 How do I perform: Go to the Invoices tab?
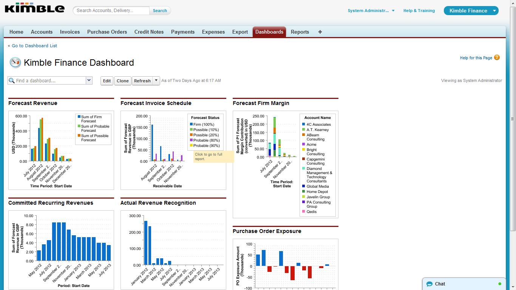tap(70, 32)
